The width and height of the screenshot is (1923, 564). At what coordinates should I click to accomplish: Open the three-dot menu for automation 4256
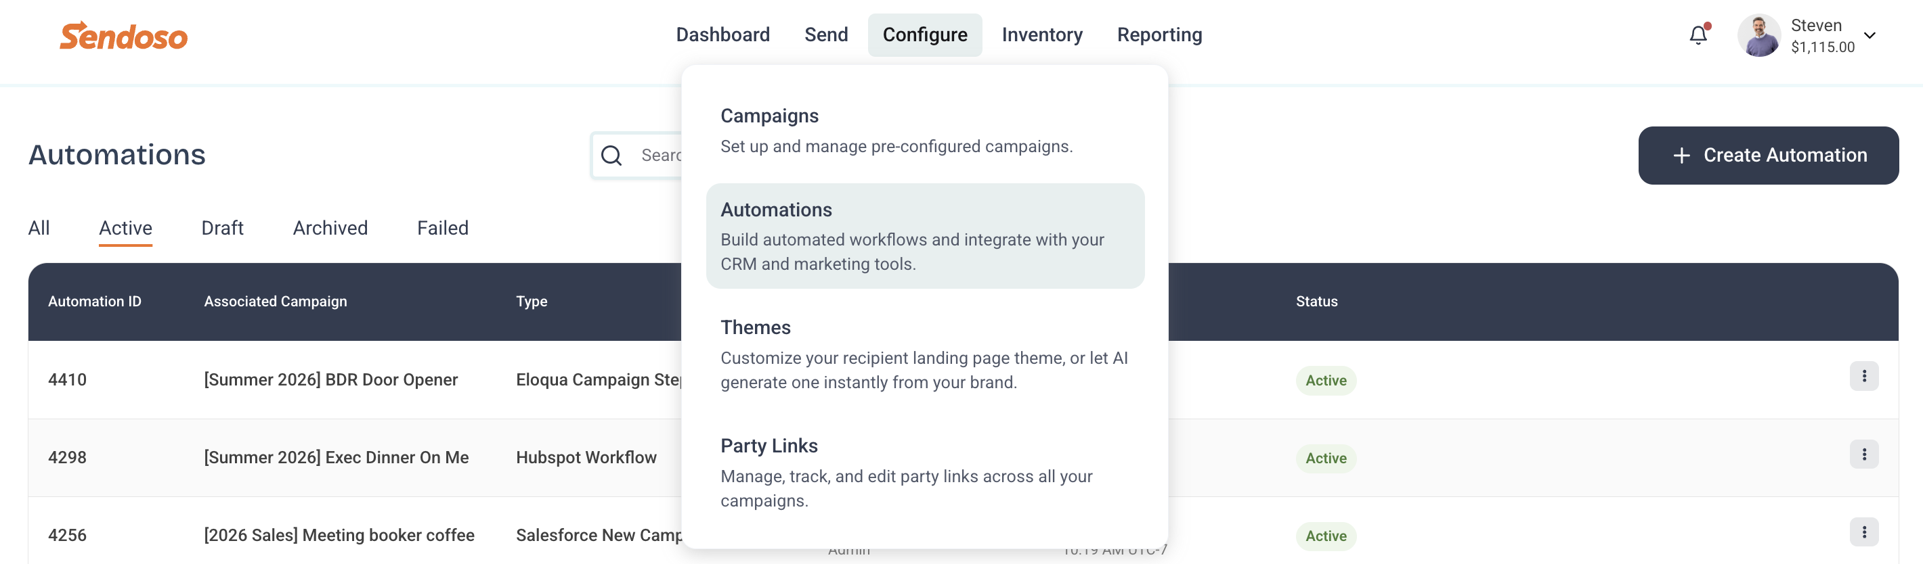click(1863, 532)
